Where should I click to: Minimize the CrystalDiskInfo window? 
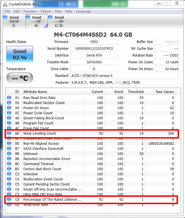pyautogui.click(x=159, y=3)
